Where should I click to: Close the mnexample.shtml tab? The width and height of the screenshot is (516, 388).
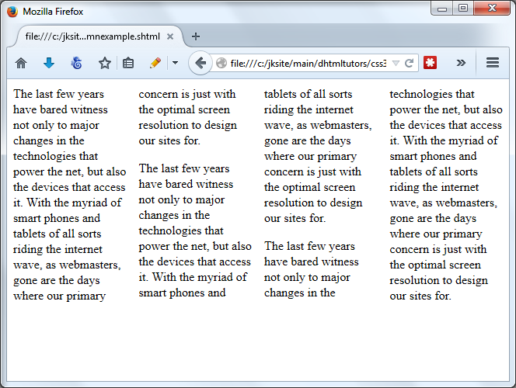[x=170, y=36]
